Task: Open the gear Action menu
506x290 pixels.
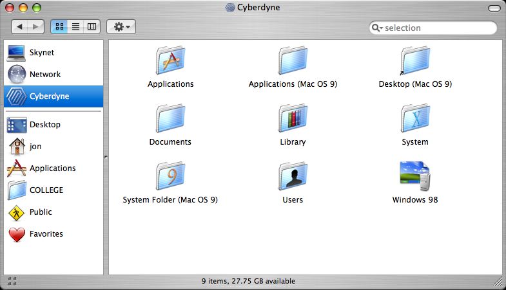Action: click(121, 26)
